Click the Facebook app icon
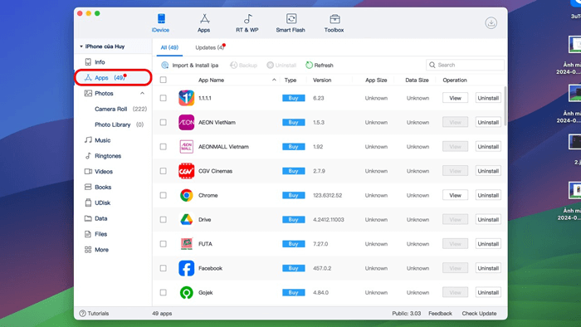The width and height of the screenshot is (581, 327). pyautogui.click(x=187, y=268)
